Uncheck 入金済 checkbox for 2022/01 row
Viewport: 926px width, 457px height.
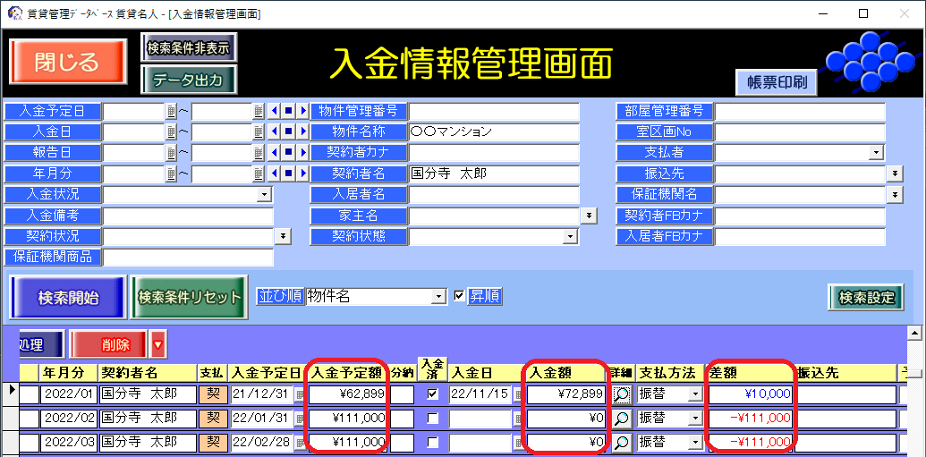[433, 394]
